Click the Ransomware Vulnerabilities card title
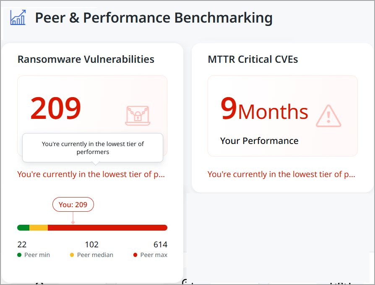375x285 pixels. coord(86,59)
